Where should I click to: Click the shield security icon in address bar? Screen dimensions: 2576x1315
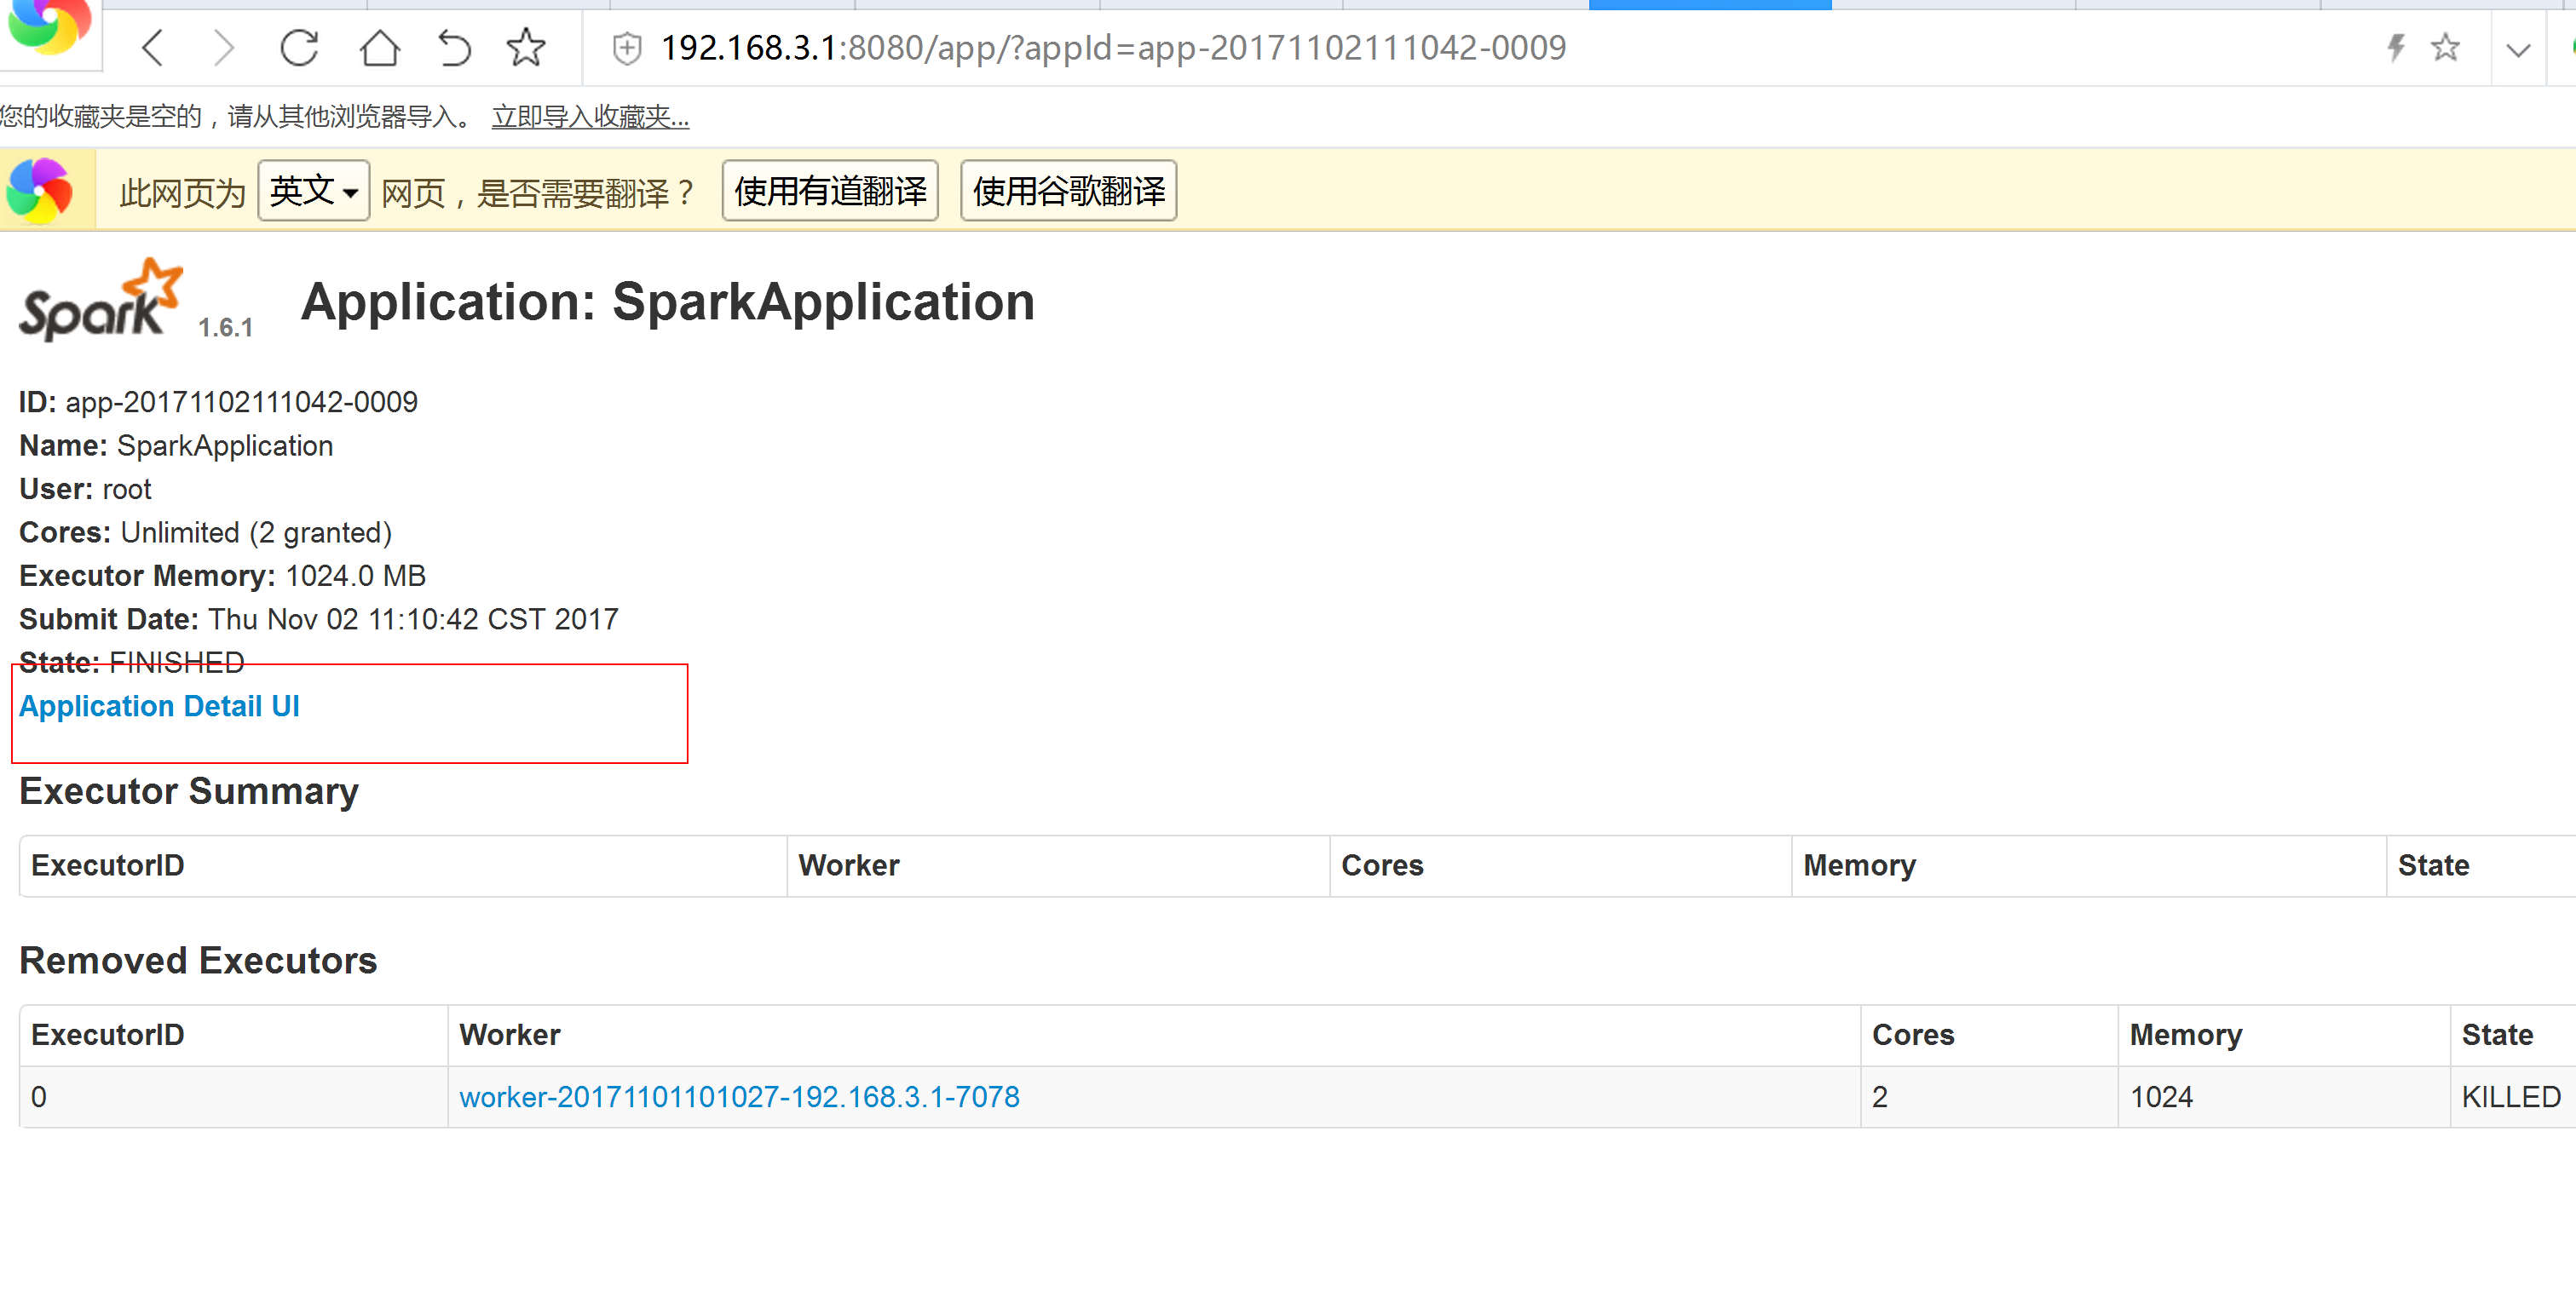point(627,47)
